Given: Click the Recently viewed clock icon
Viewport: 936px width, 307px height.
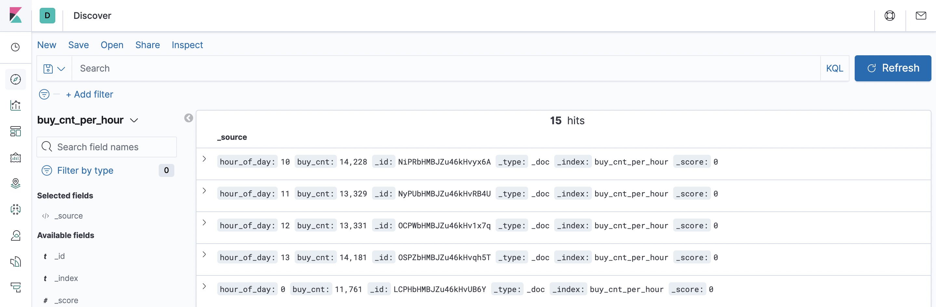Looking at the screenshot, I should pyautogui.click(x=15, y=47).
